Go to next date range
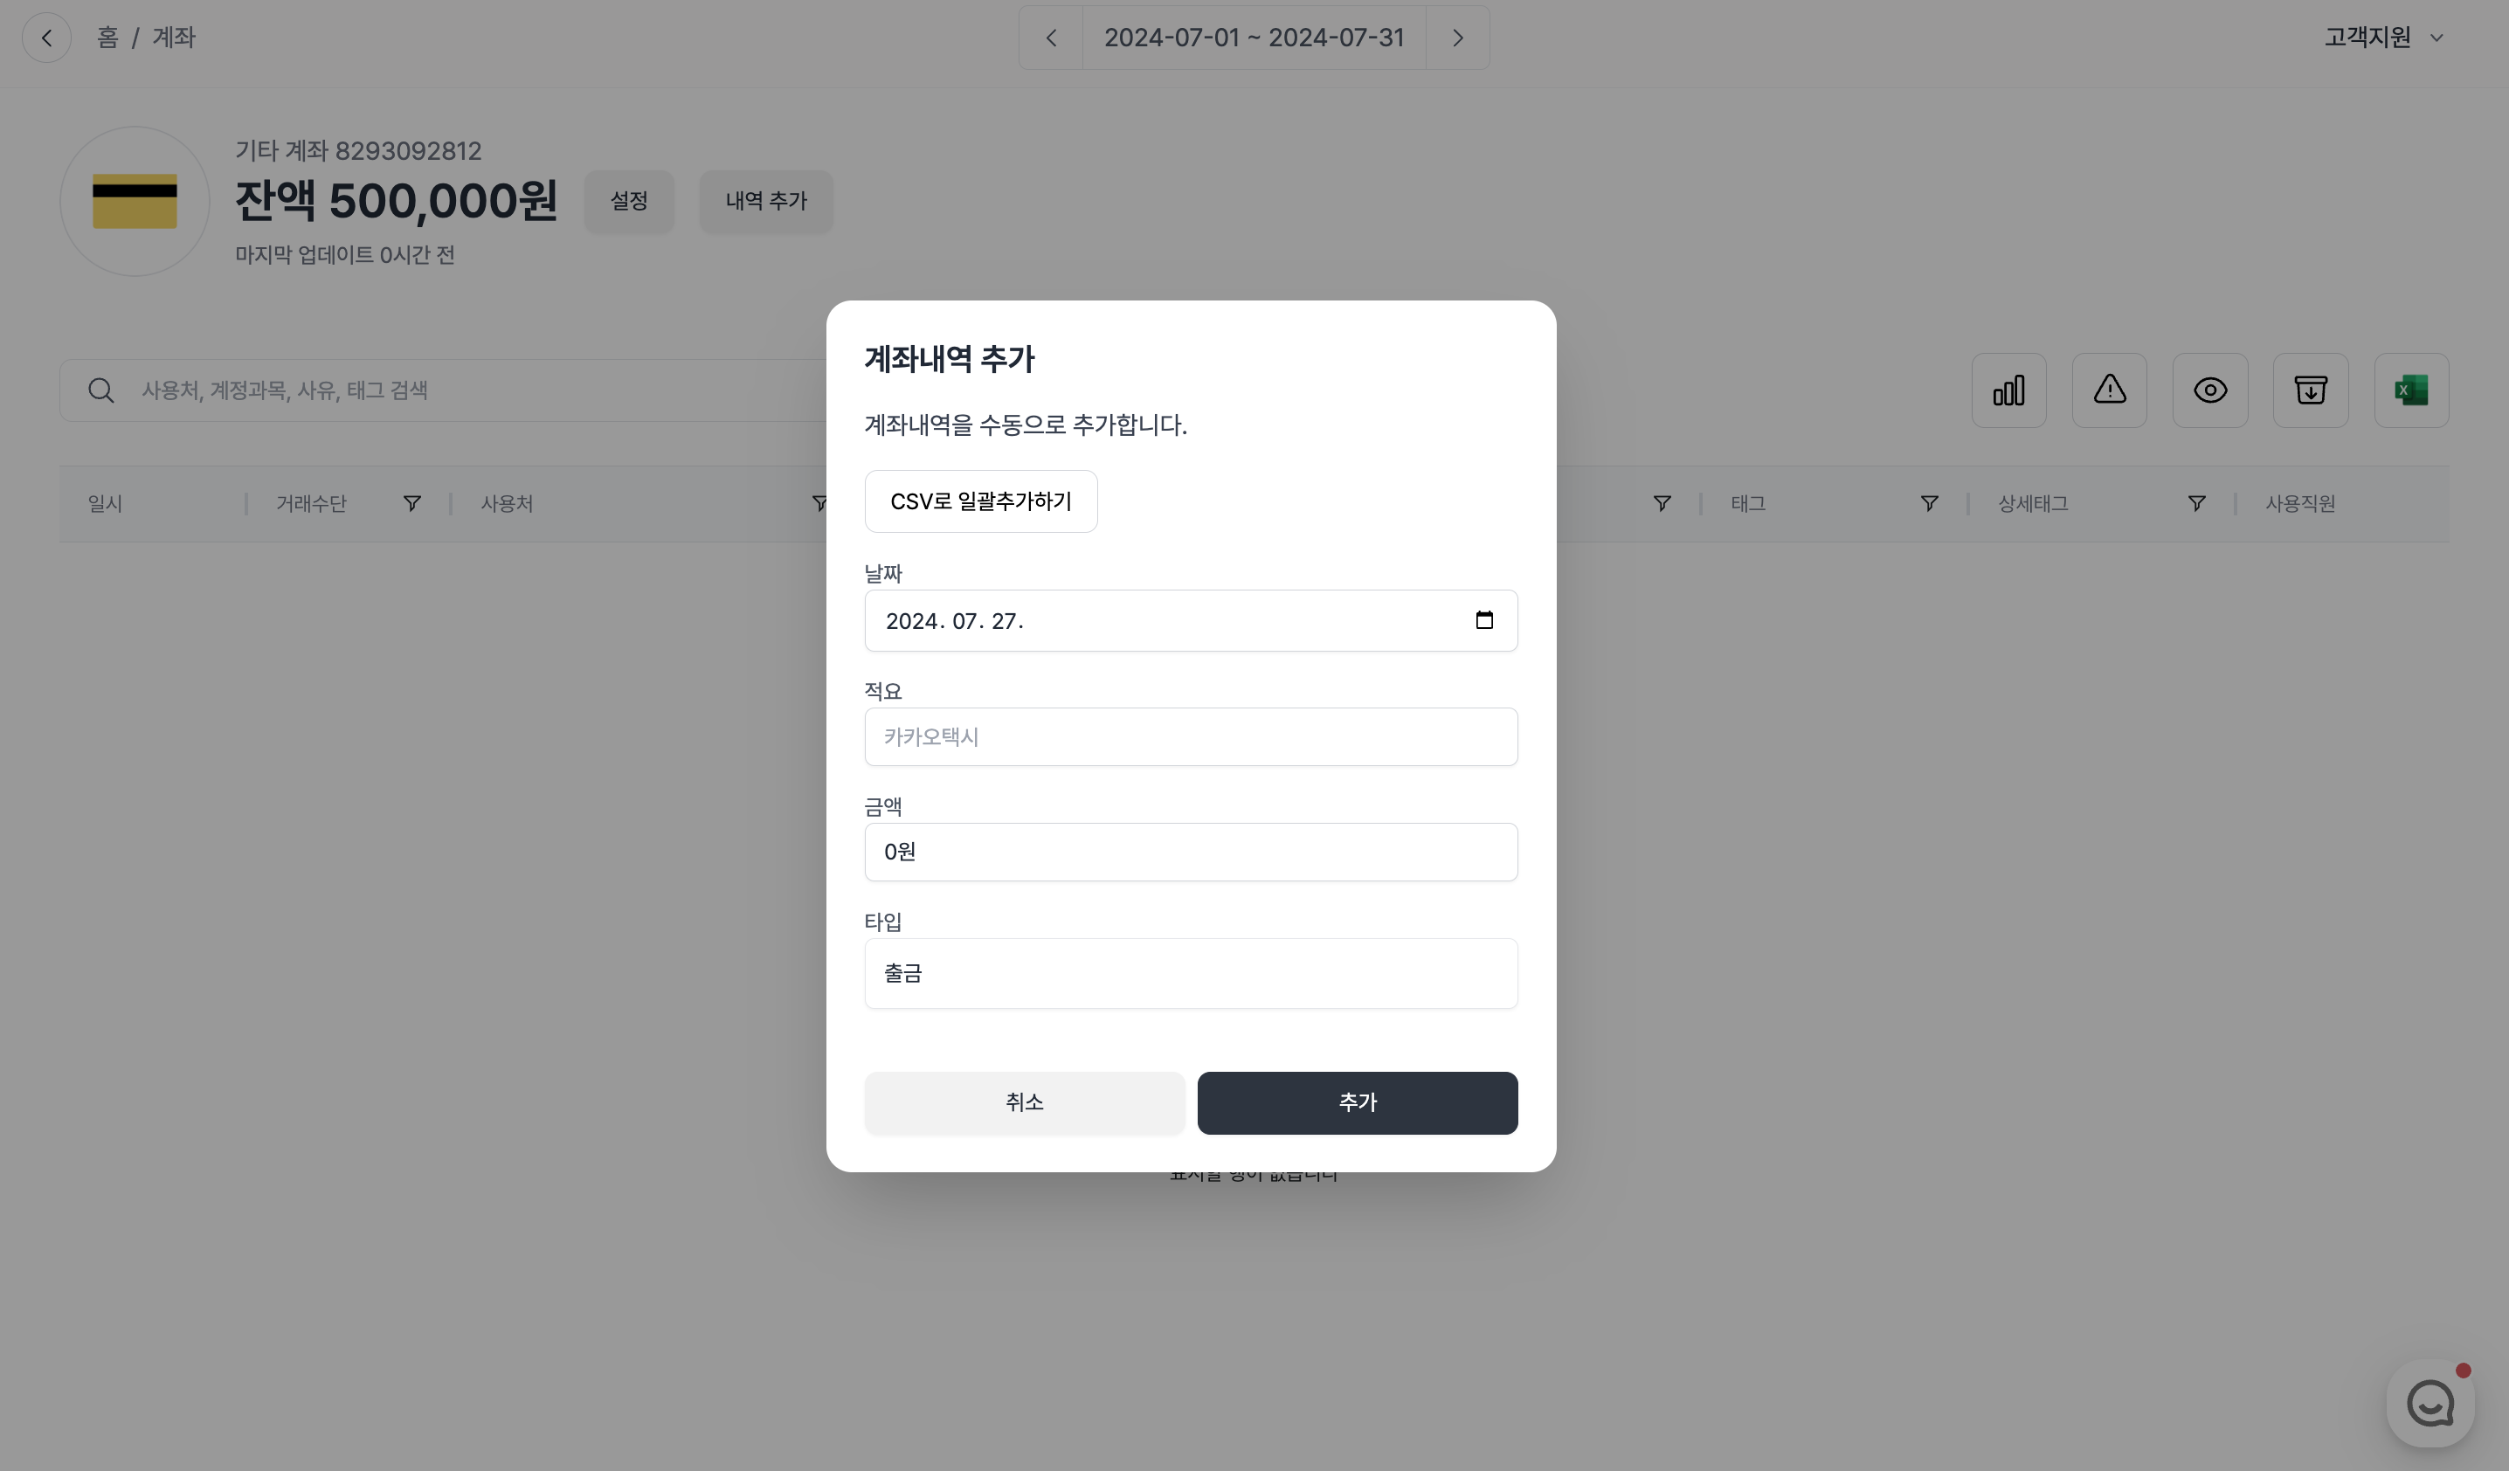This screenshot has height=1471, width=2509. (x=1457, y=38)
